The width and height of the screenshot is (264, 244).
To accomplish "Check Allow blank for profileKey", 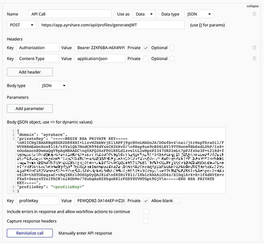I will point(177,201).
